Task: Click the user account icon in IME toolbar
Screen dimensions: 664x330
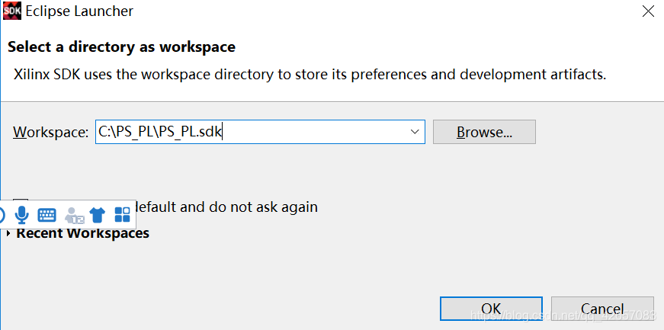Action: tap(74, 215)
